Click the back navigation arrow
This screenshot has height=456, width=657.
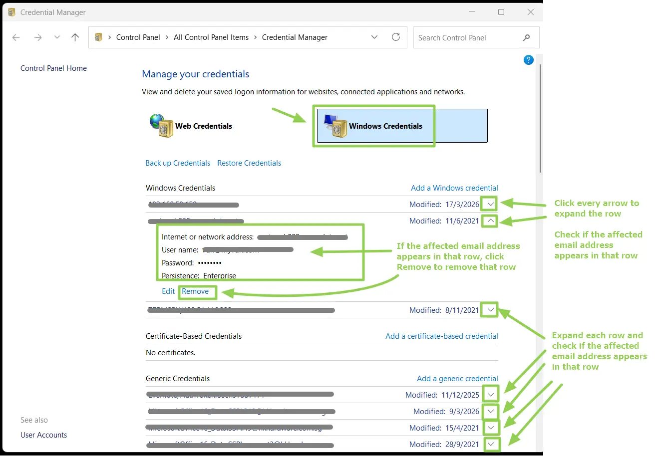[16, 37]
